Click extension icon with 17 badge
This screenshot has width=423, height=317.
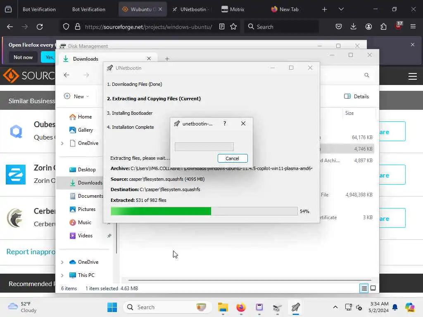point(399,26)
